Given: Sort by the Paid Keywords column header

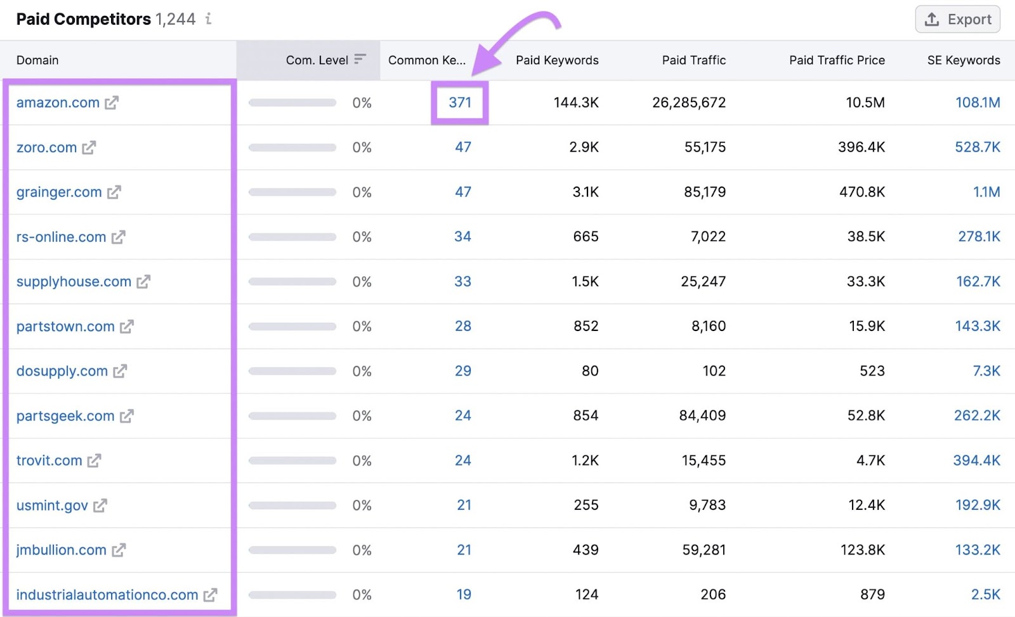Looking at the screenshot, I should pyautogui.click(x=556, y=60).
